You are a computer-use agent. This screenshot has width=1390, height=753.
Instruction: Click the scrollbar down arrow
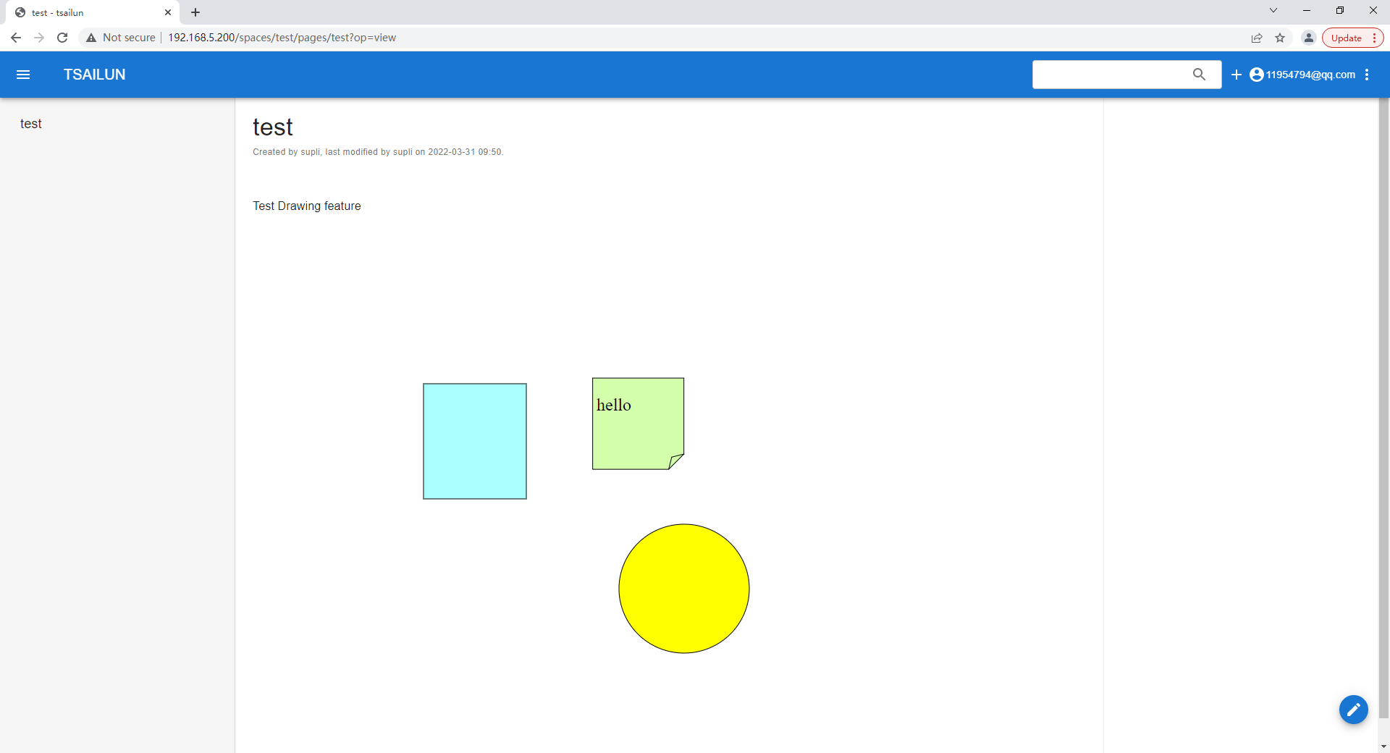(x=1383, y=746)
